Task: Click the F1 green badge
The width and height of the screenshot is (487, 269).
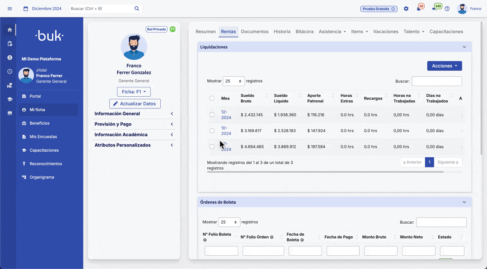Action: point(172,29)
